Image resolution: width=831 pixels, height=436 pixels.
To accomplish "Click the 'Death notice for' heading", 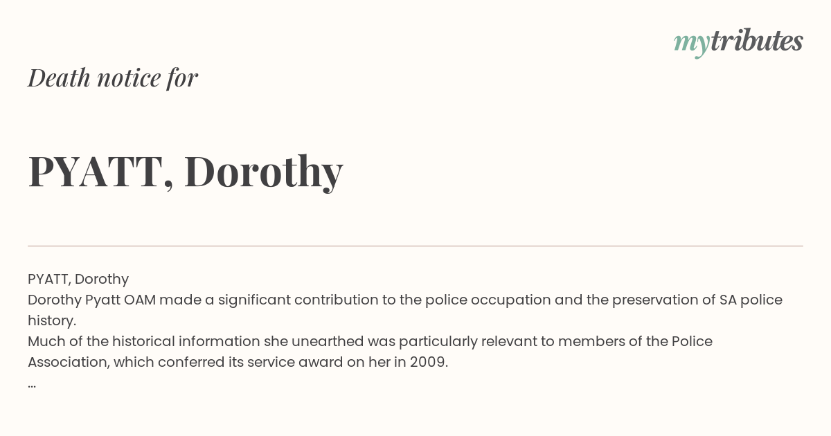I will coord(113,78).
